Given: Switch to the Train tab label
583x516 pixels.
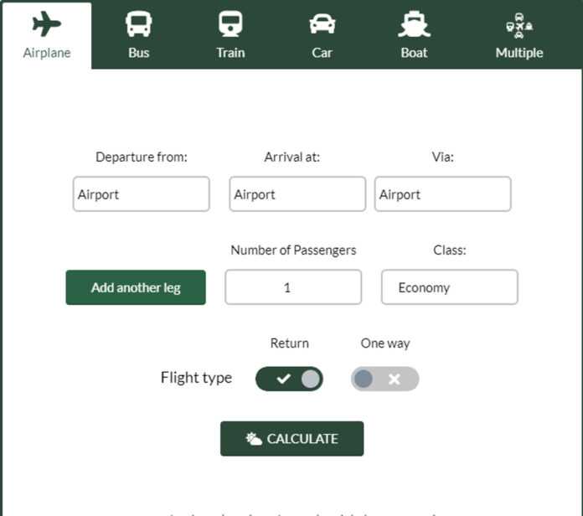Looking at the screenshot, I should 230,53.
